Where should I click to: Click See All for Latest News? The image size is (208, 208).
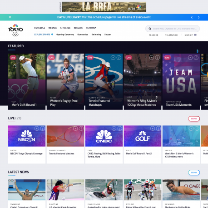pos(194,173)
